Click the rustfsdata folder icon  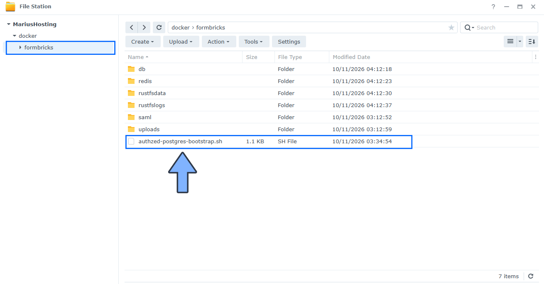point(131,93)
